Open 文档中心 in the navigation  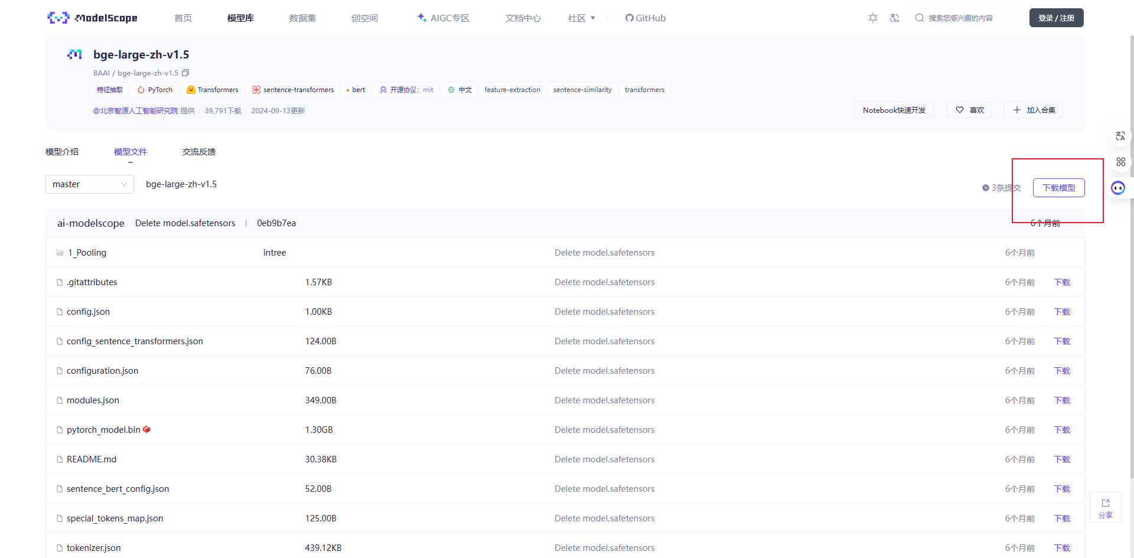point(523,18)
